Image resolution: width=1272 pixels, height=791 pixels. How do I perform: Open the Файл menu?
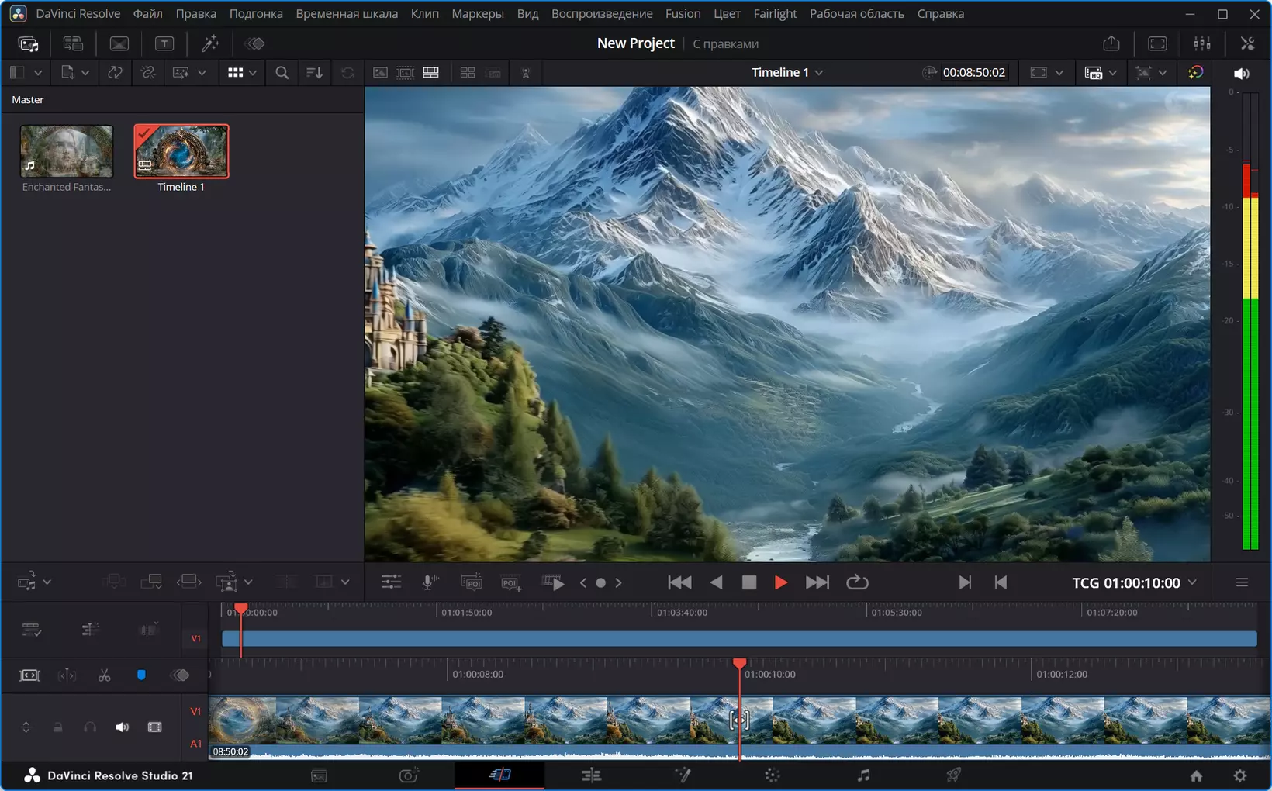(x=147, y=13)
